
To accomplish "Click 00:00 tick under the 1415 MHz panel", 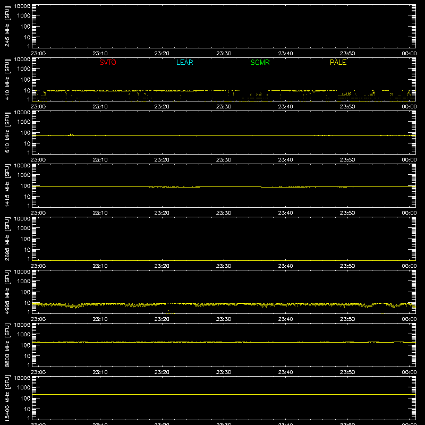I will coord(409,213).
